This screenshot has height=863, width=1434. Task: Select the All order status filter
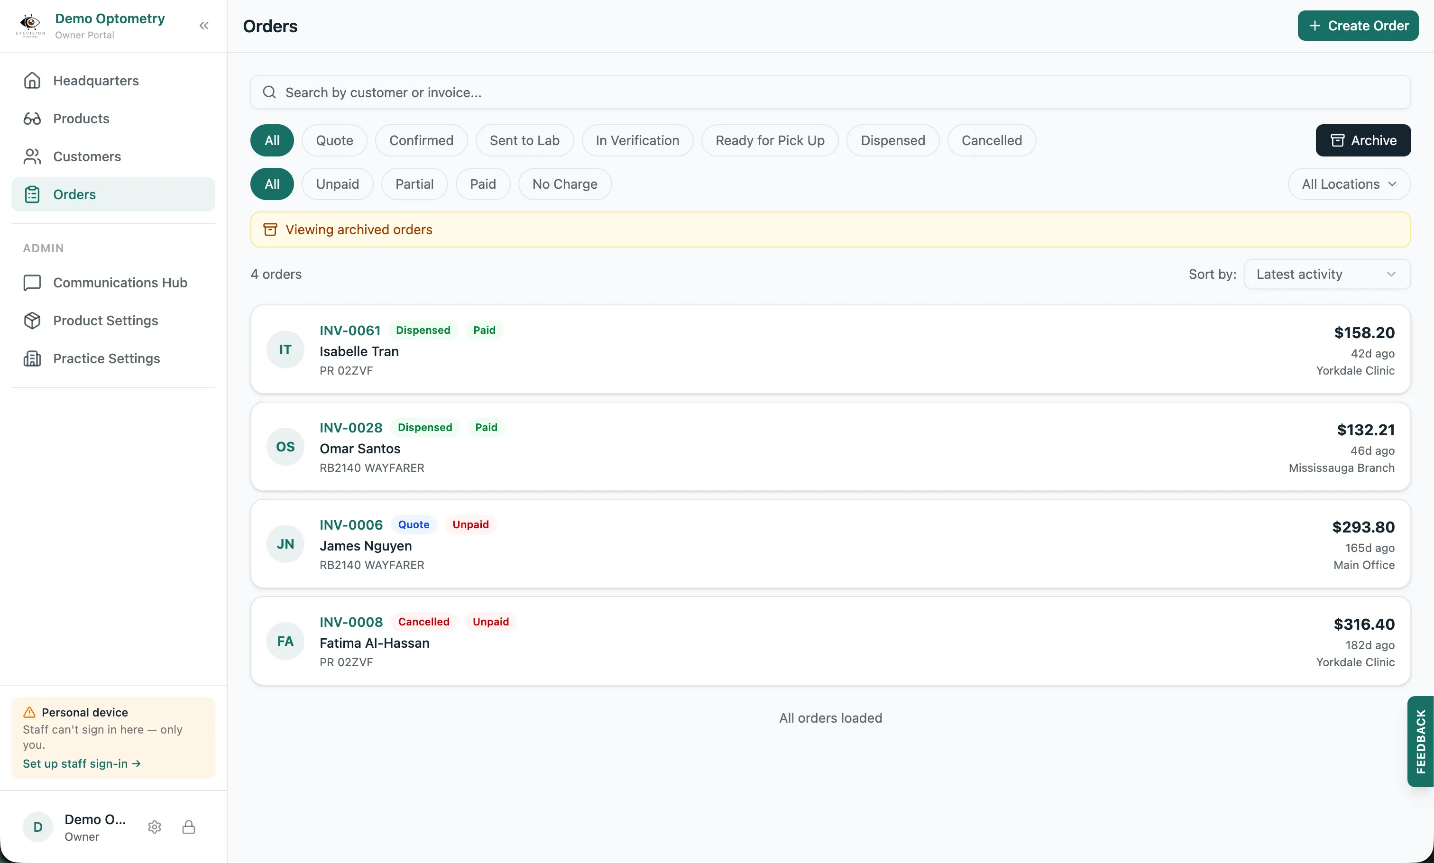tap(272, 140)
